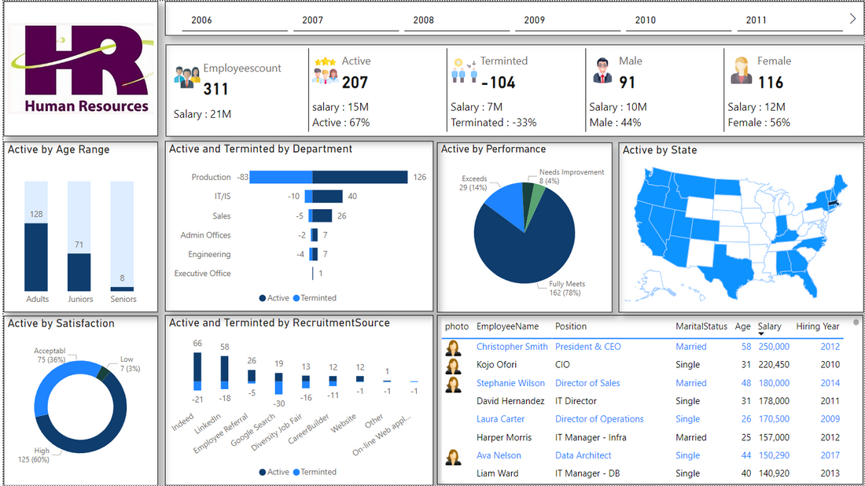Click the Female avatar icon

tap(741, 71)
